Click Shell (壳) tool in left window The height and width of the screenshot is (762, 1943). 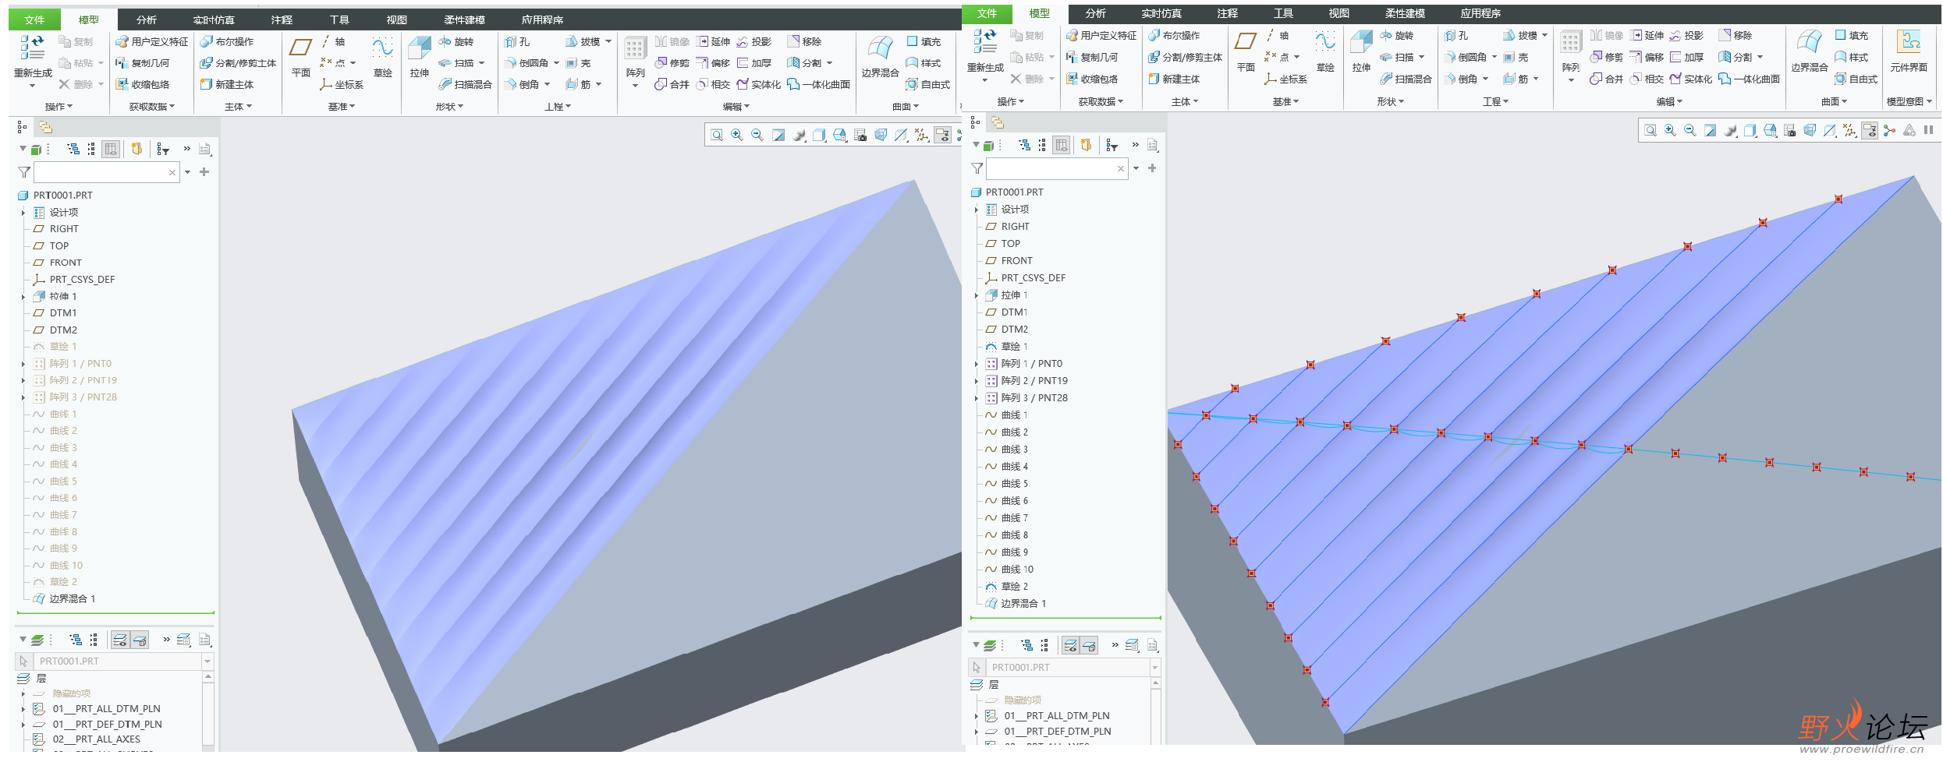pyautogui.click(x=578, y=63)
